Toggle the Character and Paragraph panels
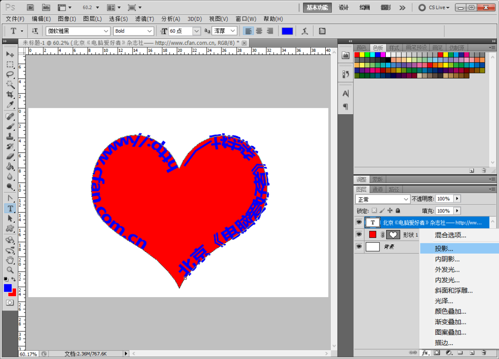This screenshot has height=359, width=499. click(x=322, y=31)
